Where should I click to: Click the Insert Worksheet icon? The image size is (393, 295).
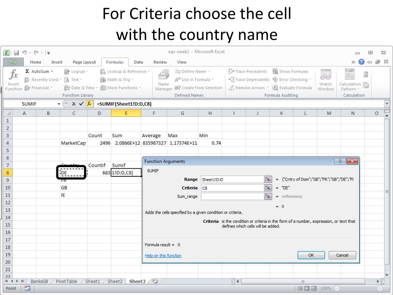155,281
